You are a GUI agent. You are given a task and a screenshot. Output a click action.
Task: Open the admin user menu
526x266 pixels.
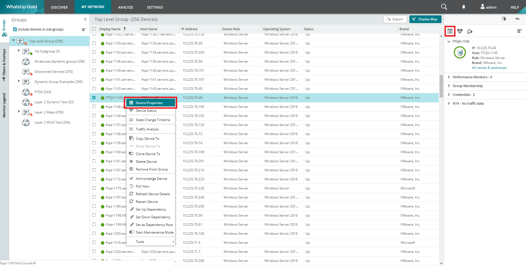click(x=488, y=7)
